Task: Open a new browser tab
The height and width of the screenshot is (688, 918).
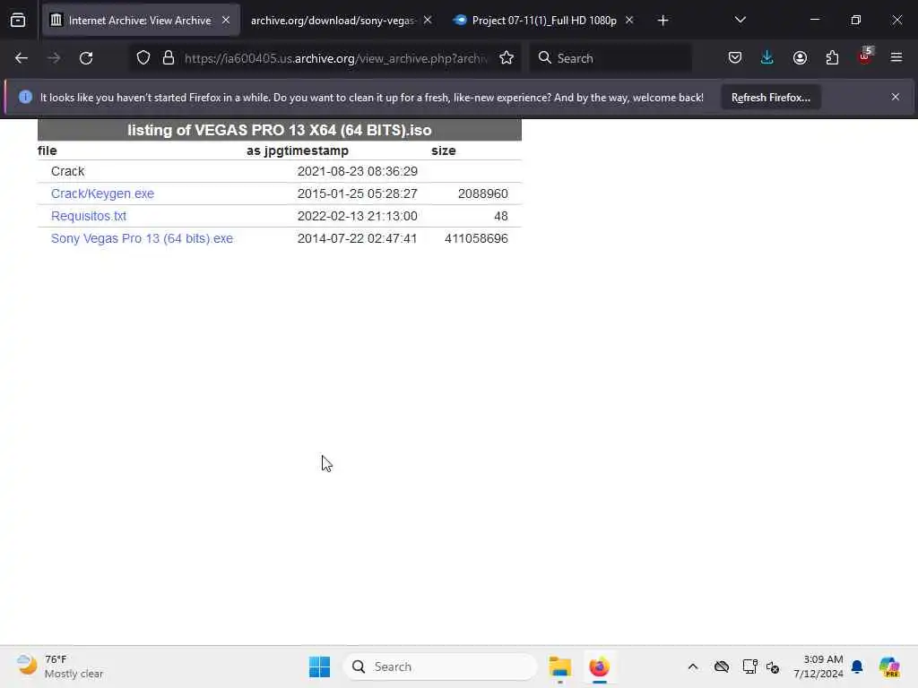Action: [x=663, y=21]
